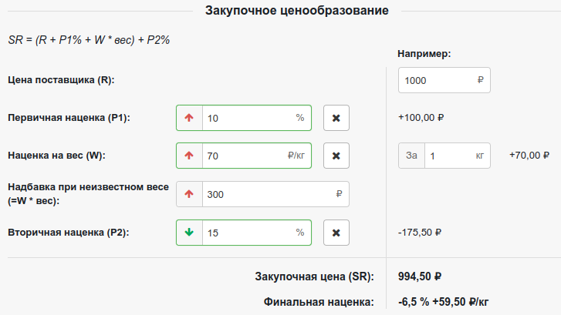Screen dimensions: 561x315
Task: Click the ₽ symbol in the example price field
Action: click(x=480, y=80)
